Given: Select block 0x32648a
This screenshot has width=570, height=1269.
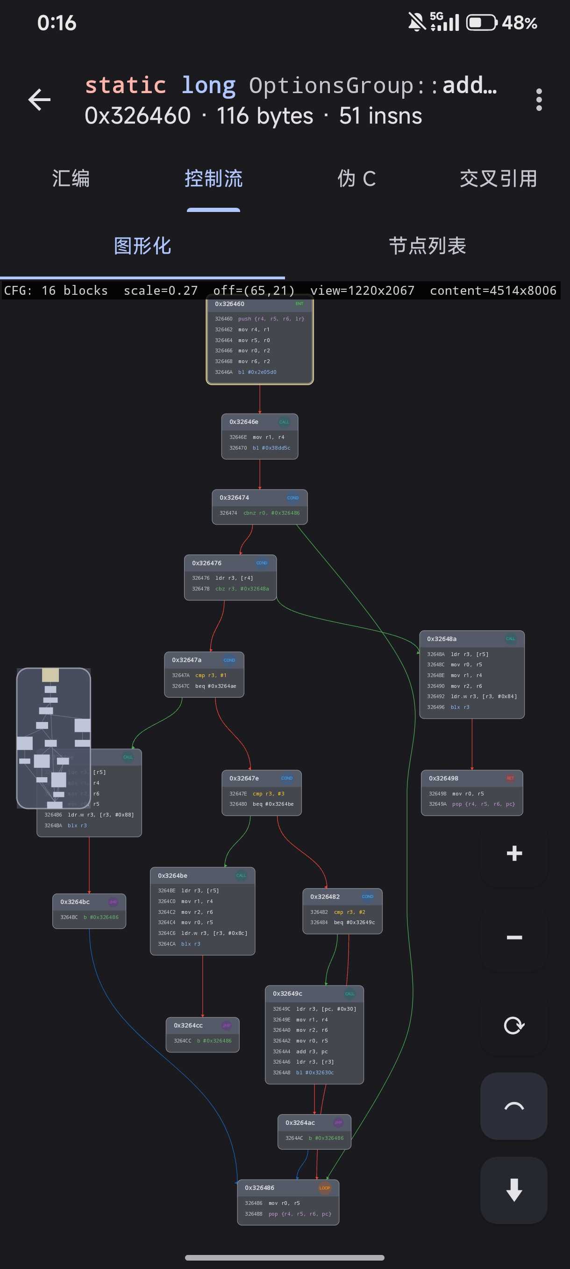Looking at the screenshot, I should [x=472, y=674].
